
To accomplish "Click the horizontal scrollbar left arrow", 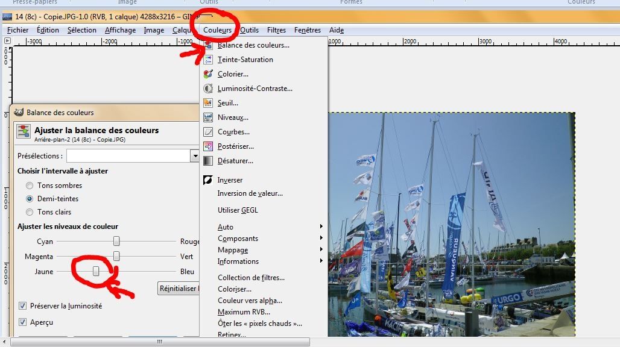I will 4,342.
